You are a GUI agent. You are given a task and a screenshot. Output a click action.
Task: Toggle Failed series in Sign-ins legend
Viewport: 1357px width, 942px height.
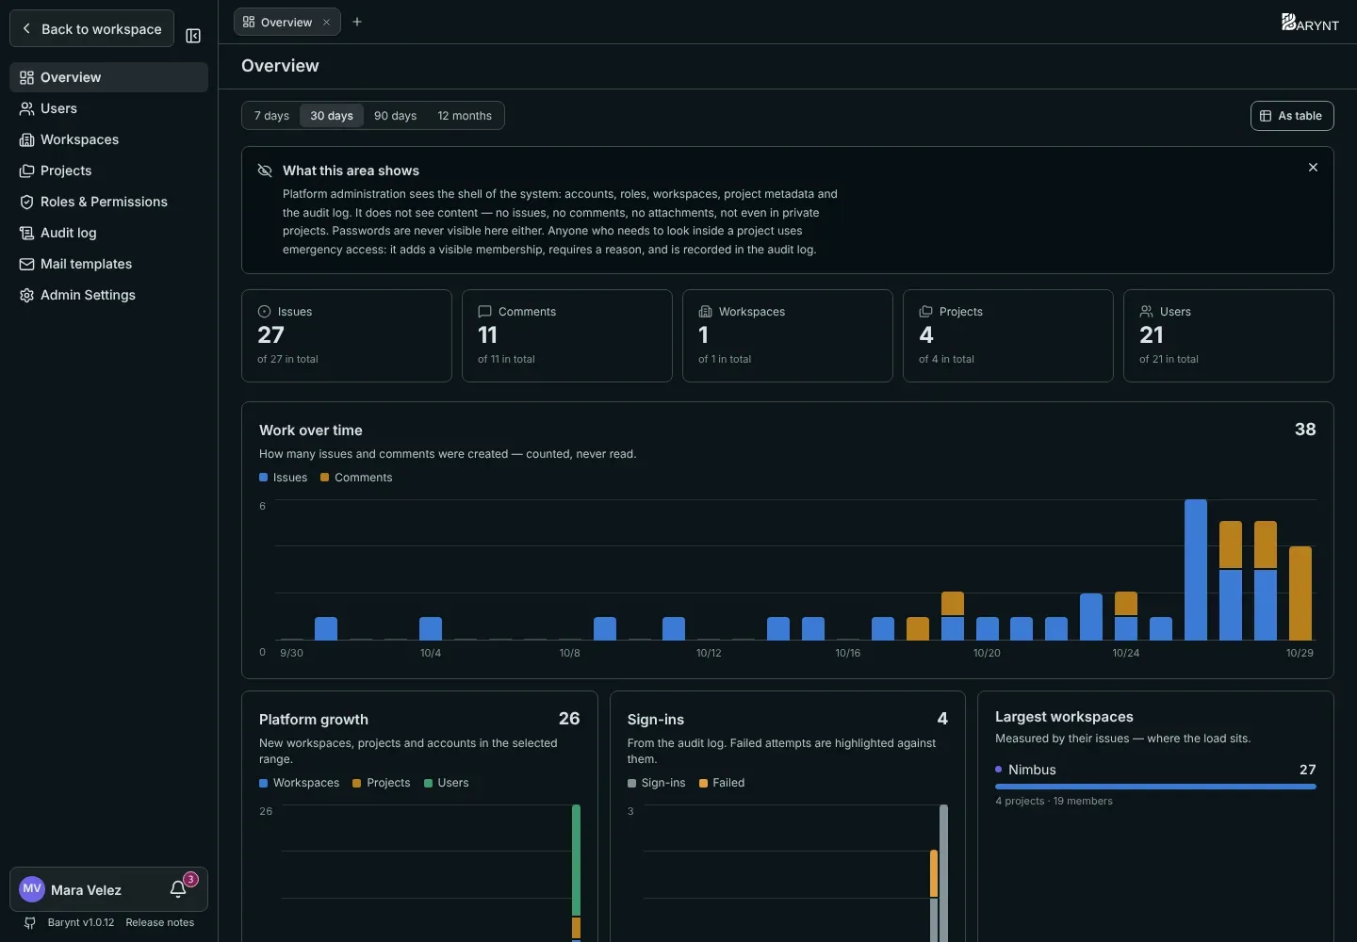(722, 783)
